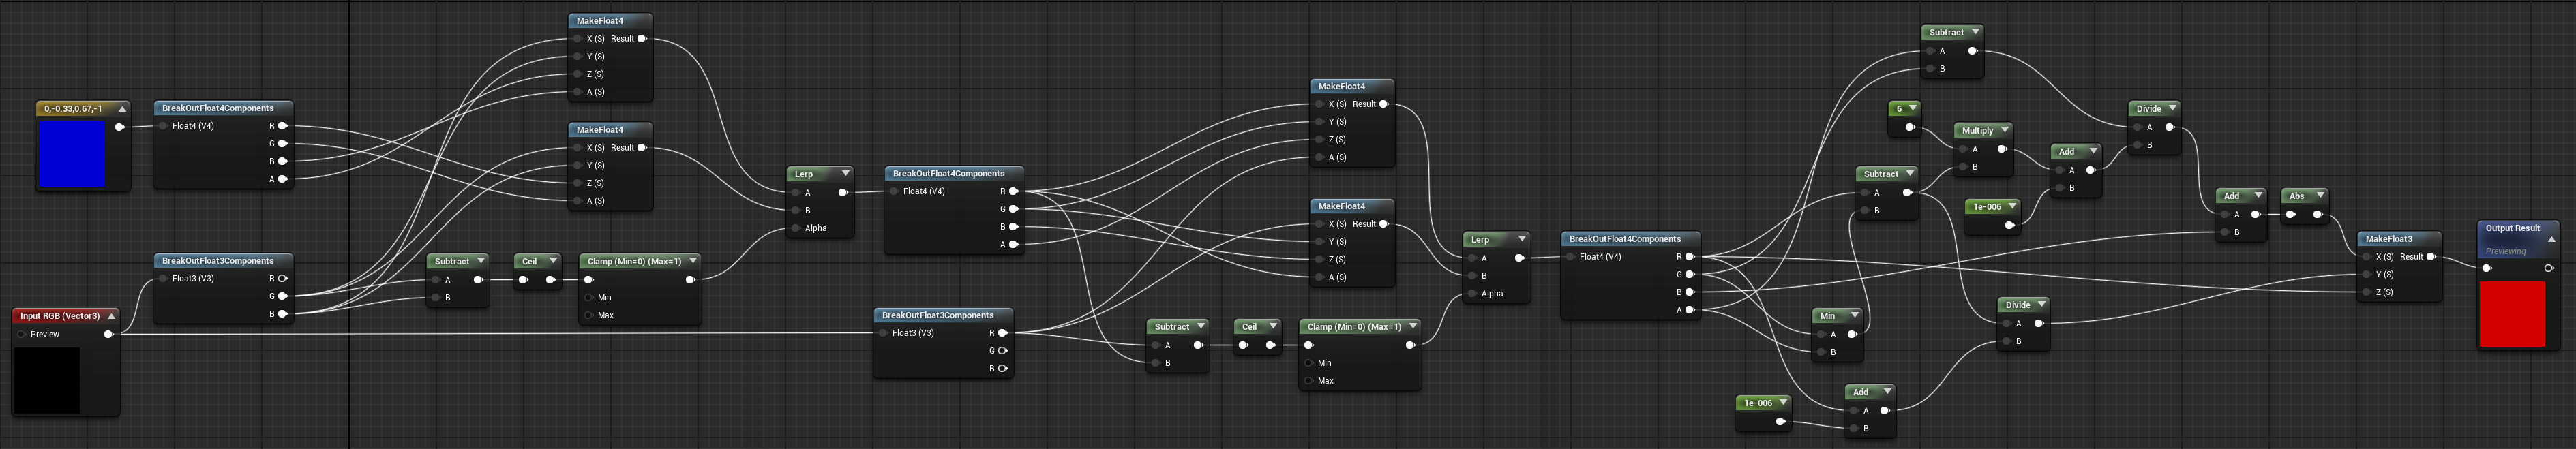The image size is (2576, 449).
Task: Select the Input RGB (Vector3) node title
Action: 60,316
